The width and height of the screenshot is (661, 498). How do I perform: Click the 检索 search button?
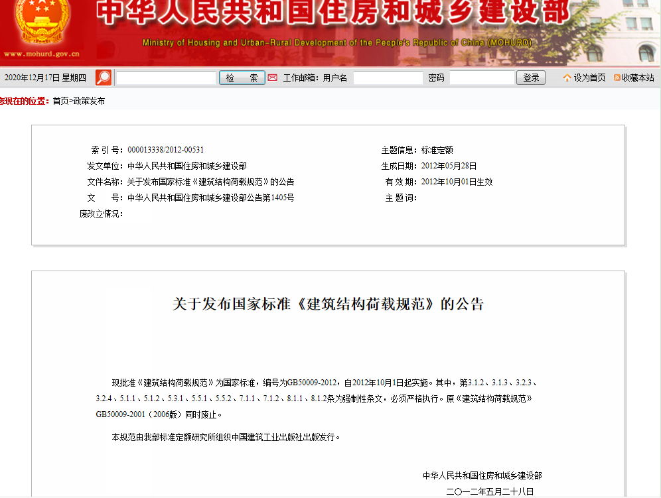(242, 78)
